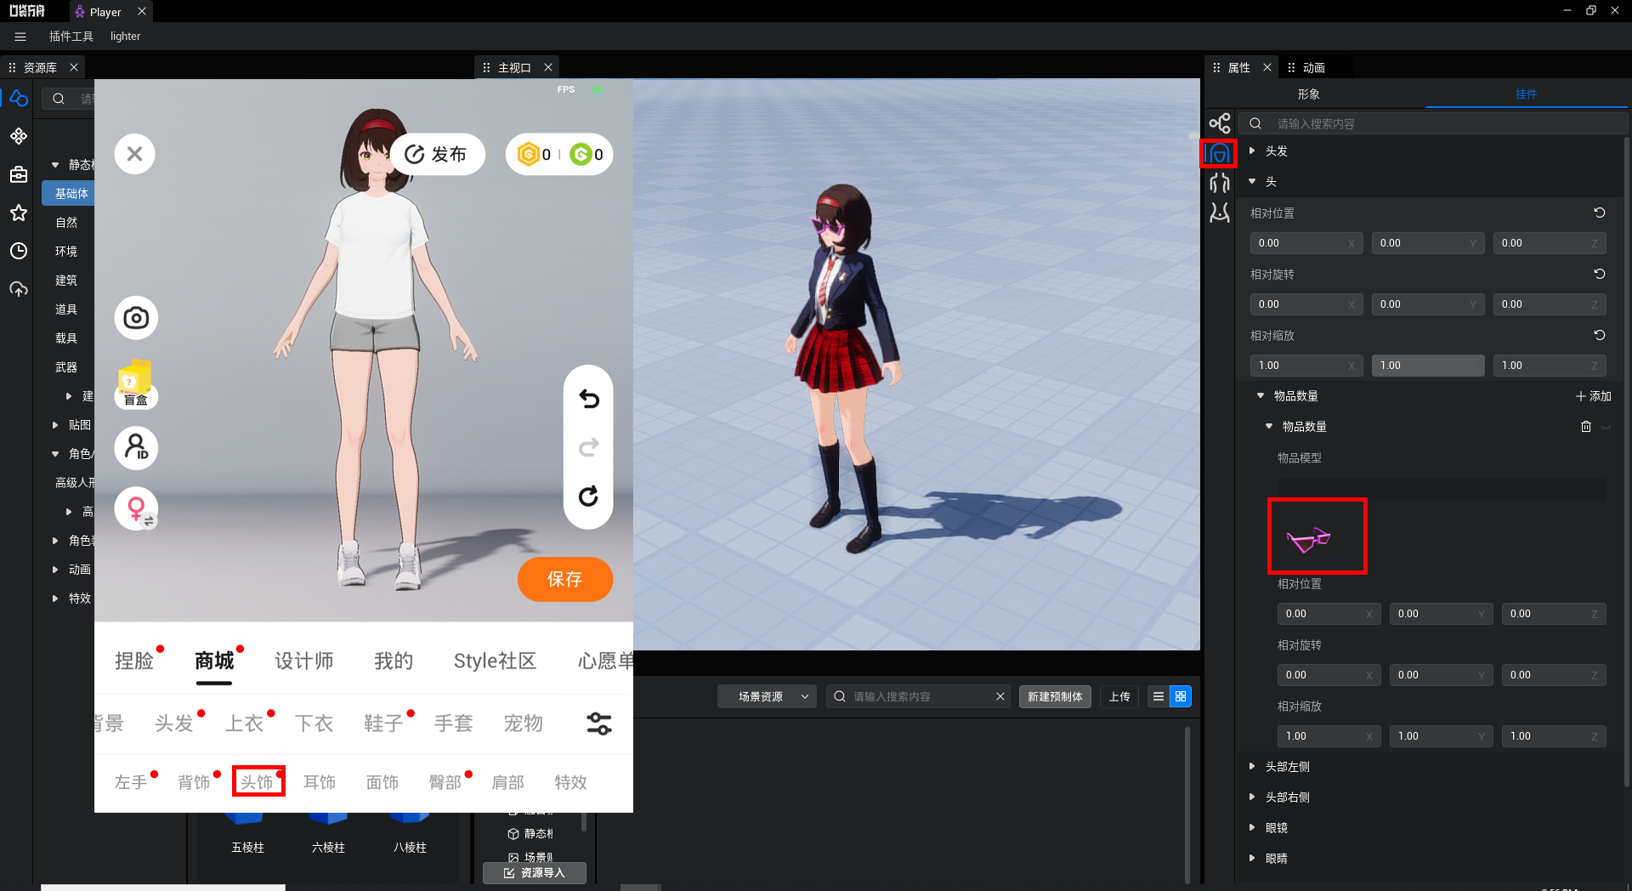
Task: Select the node graph icon in the properties sidebar
Action: pyautogui.click(x=1220, y=123)
